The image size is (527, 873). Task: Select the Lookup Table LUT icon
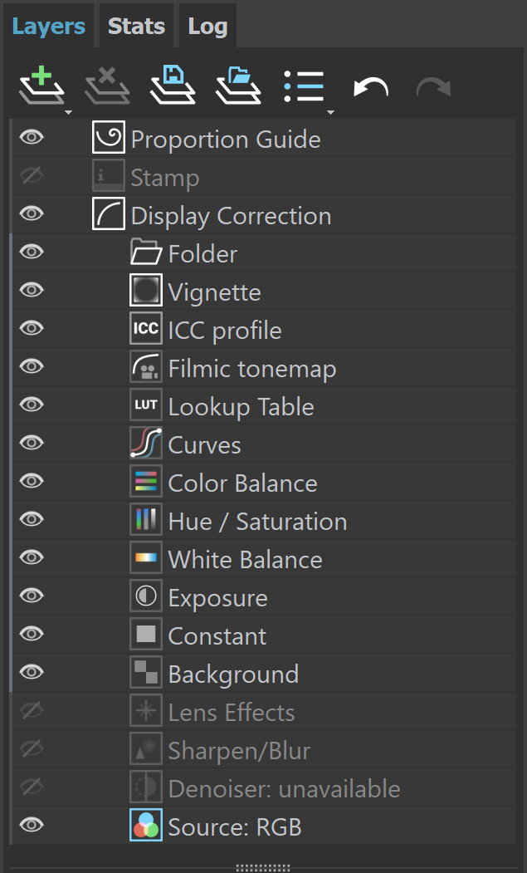click(146, 405)
